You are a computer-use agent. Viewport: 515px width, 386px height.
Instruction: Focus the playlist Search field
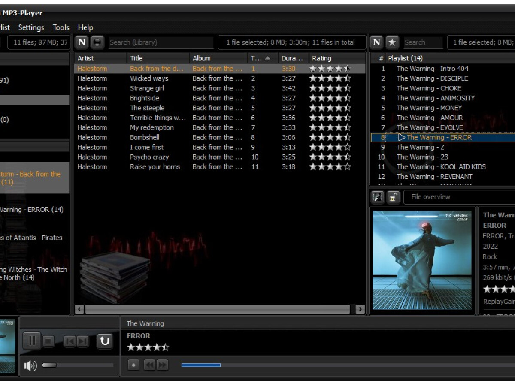tap(422, 42)
